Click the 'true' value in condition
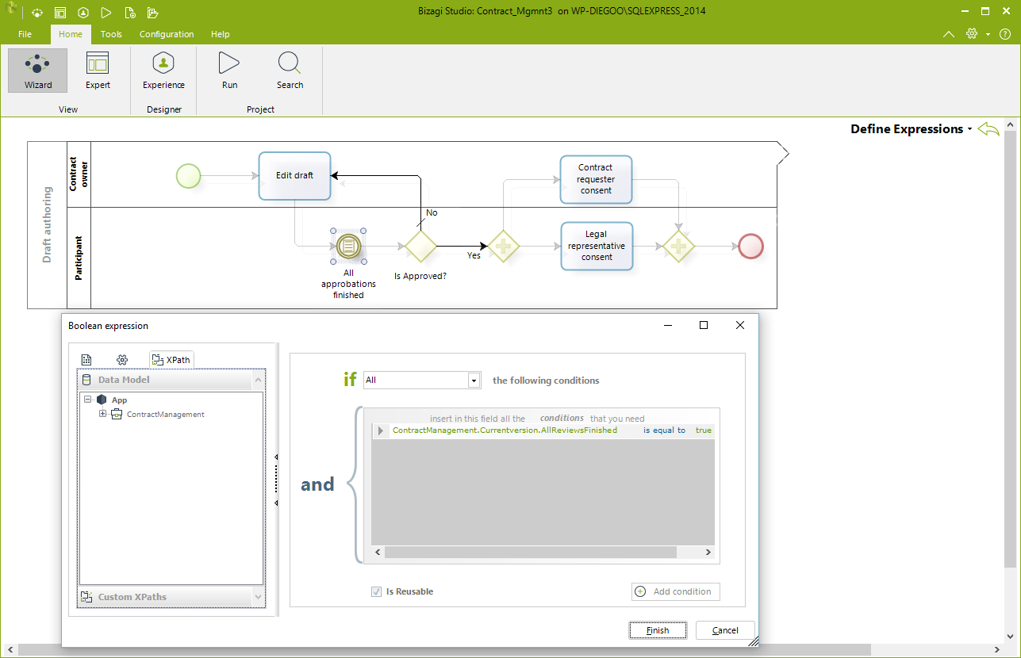This screenshot has width=1021, height=658. click(x=704, y=430)
